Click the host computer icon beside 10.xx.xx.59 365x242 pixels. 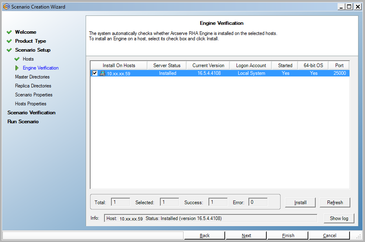pyautogui.click(x=102, y=73)
